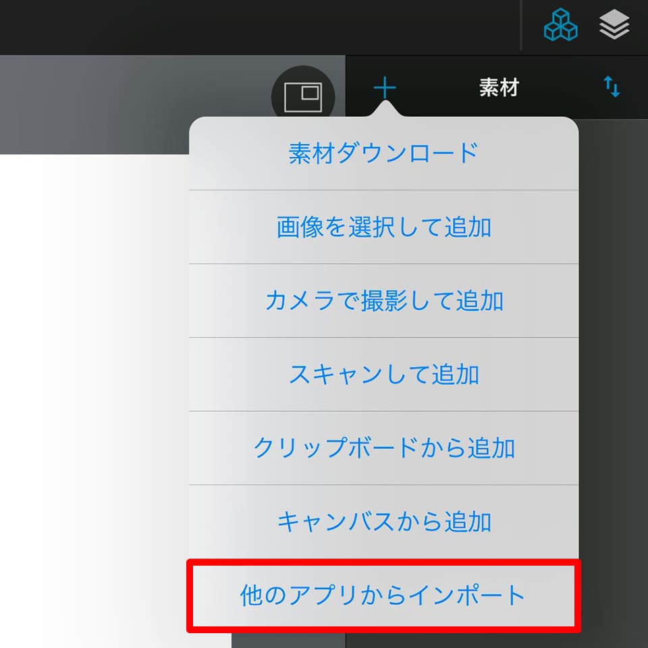Tap the 素材 panel title
This screenshot has height=648, width=648.
(499, 88)
